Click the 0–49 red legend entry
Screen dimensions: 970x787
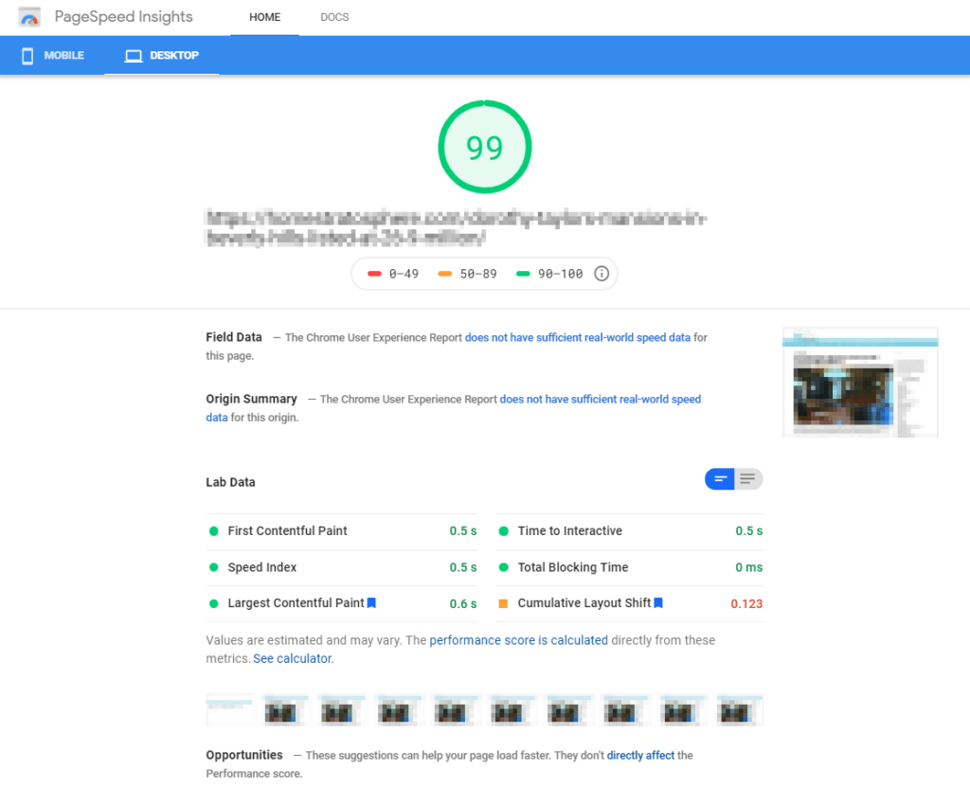coord(393,274)
